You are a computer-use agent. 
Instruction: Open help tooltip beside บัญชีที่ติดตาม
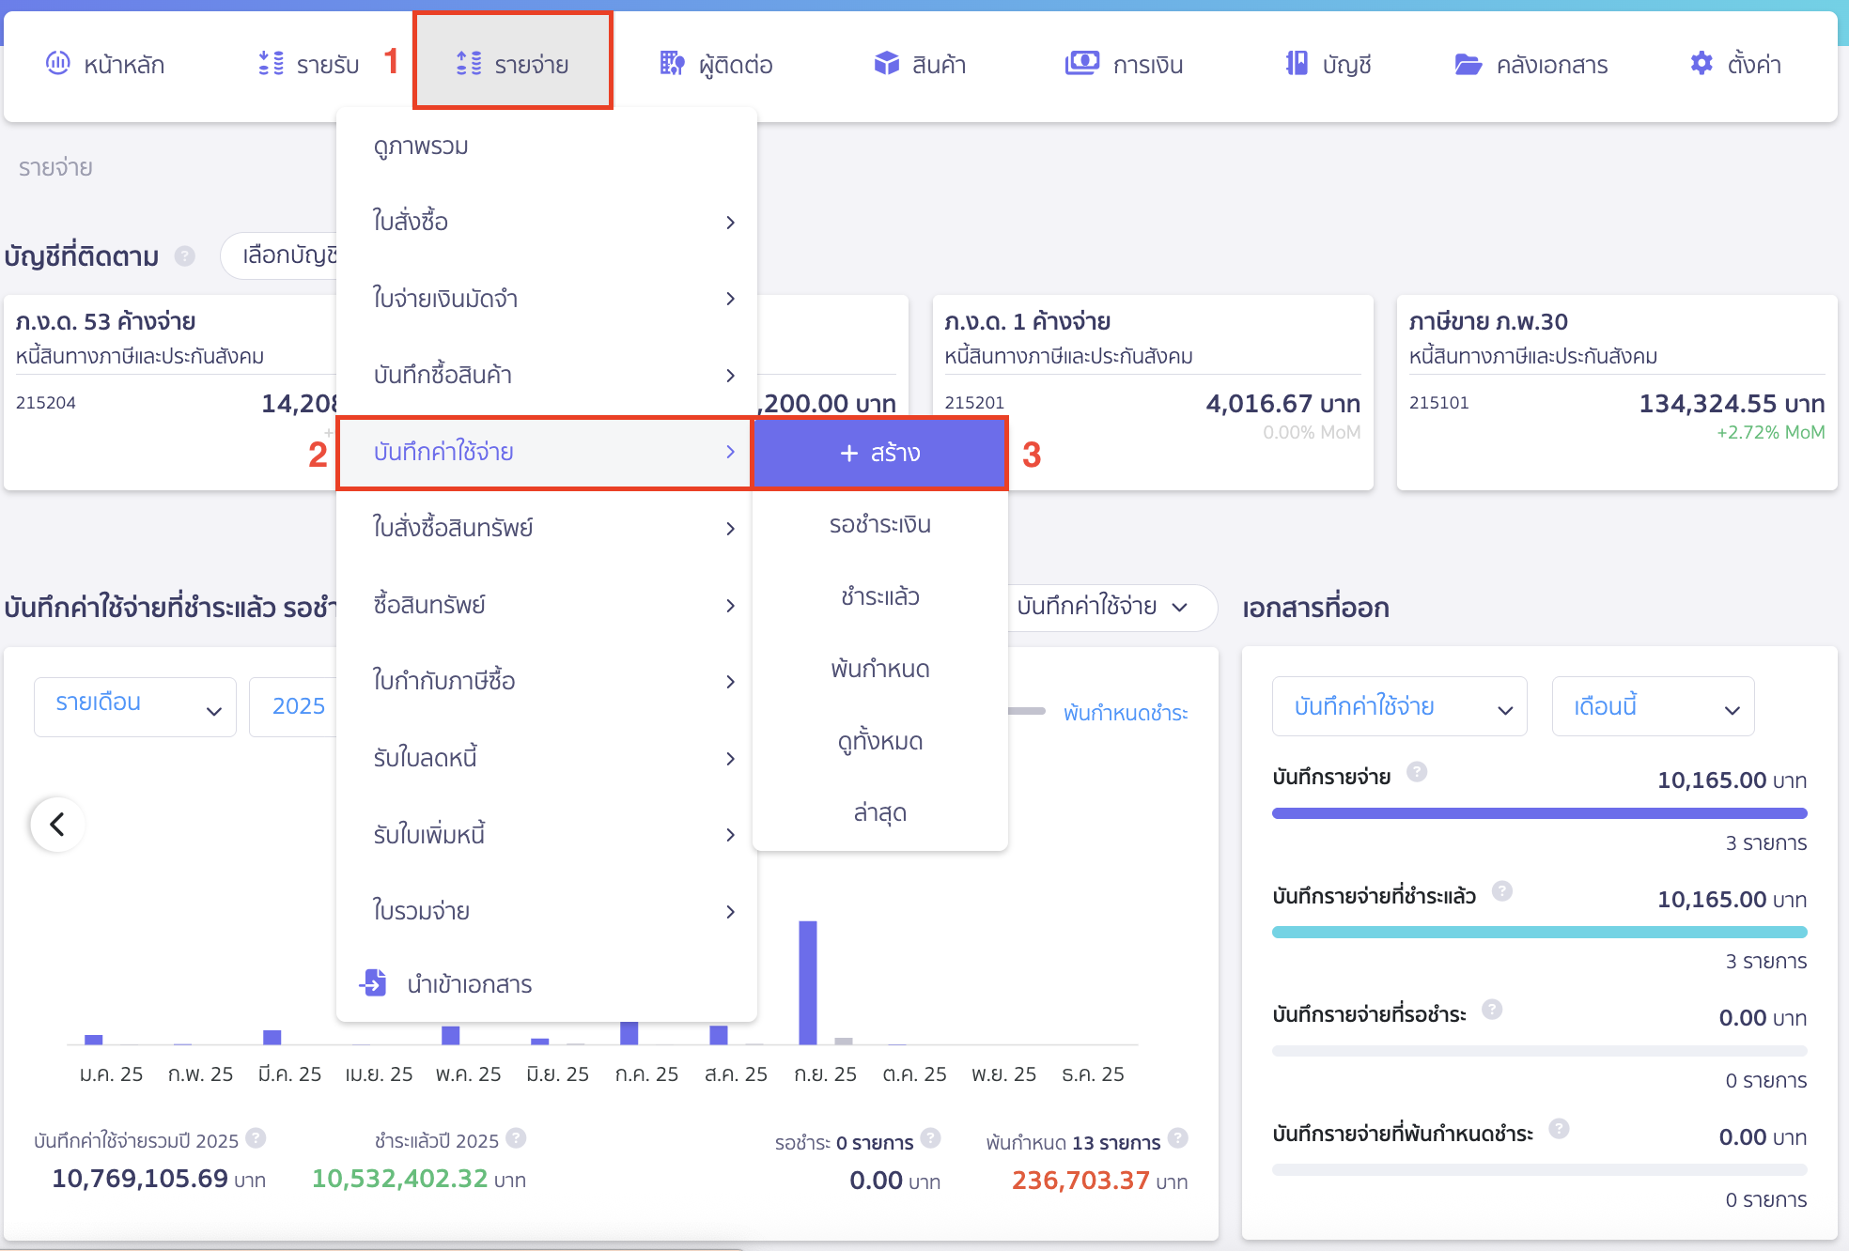point(184,255)
